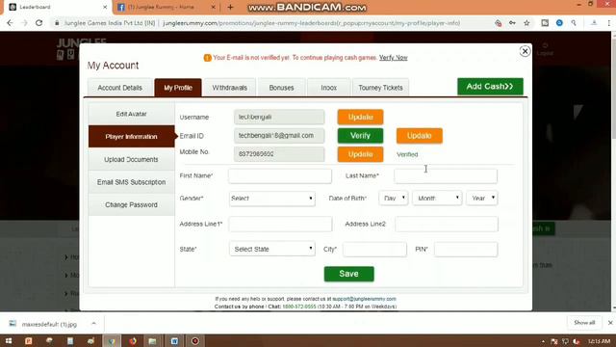
Task: Open Chrome from the taskbar
Action: (x=112, y=341)
